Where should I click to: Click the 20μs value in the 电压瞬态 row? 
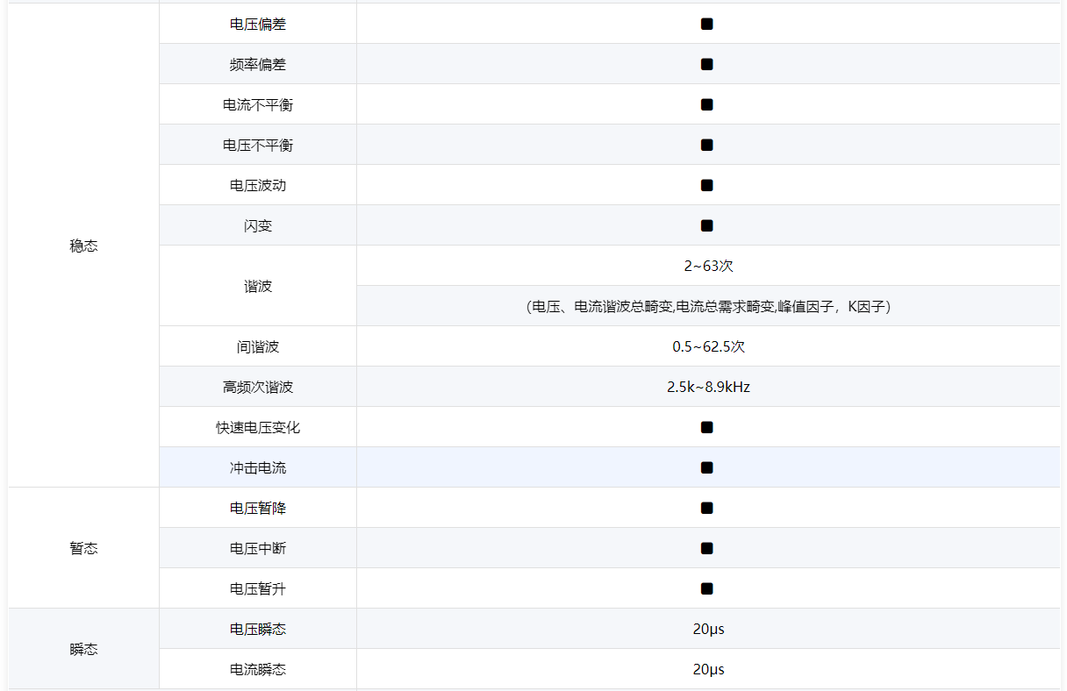click(x=708, y=629)
